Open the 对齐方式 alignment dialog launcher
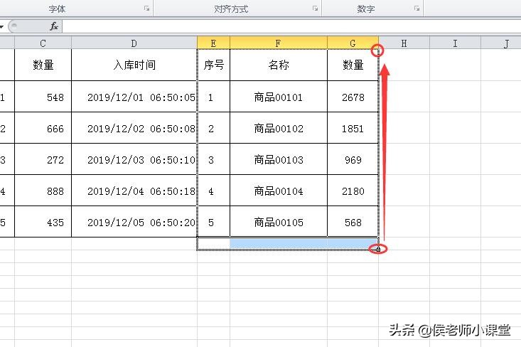The image size is (521, 347). (x=315, y=9)
